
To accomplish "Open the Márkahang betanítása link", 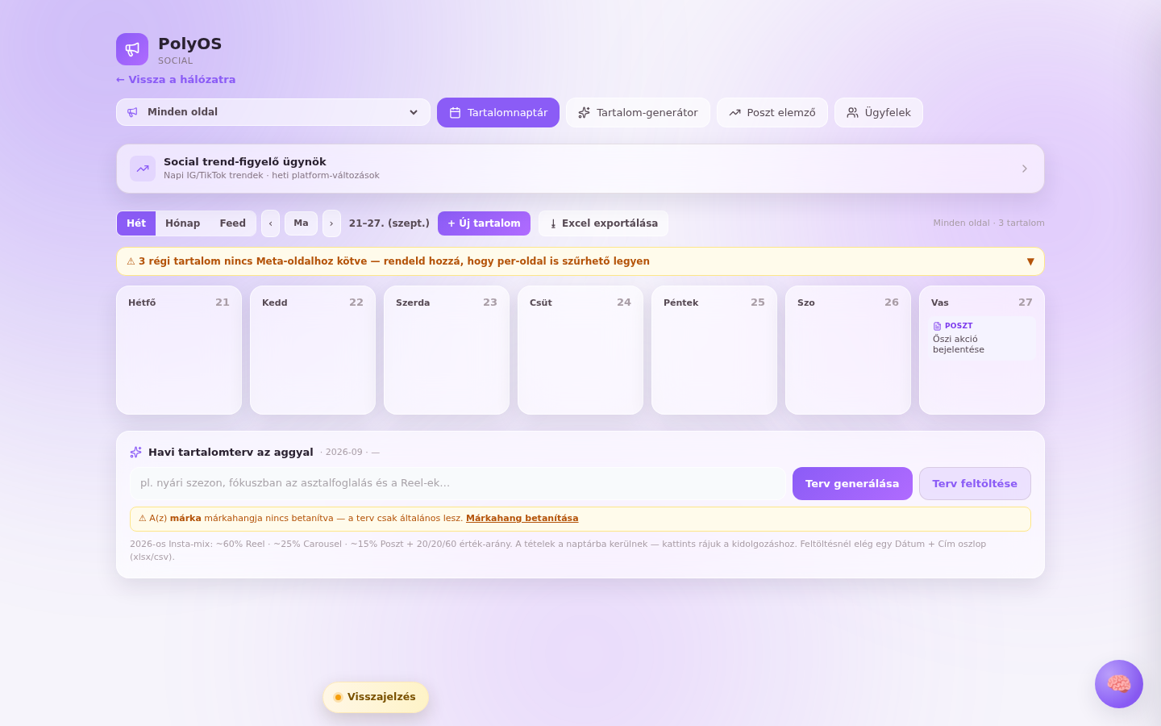I will click(522, 519).
